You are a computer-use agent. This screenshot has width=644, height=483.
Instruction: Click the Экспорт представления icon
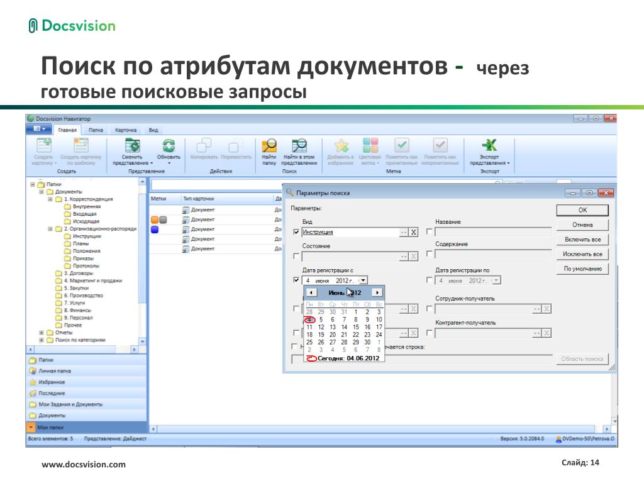pos(489,146)
